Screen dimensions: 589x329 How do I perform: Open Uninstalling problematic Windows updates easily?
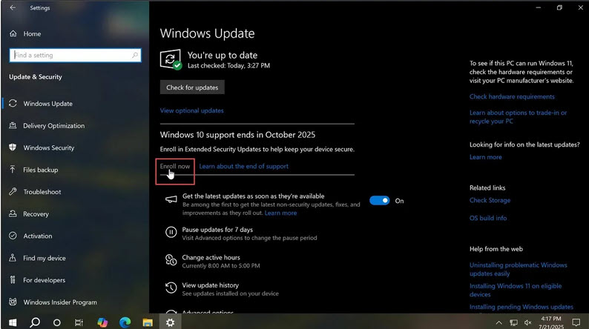(x=519, y=270)
